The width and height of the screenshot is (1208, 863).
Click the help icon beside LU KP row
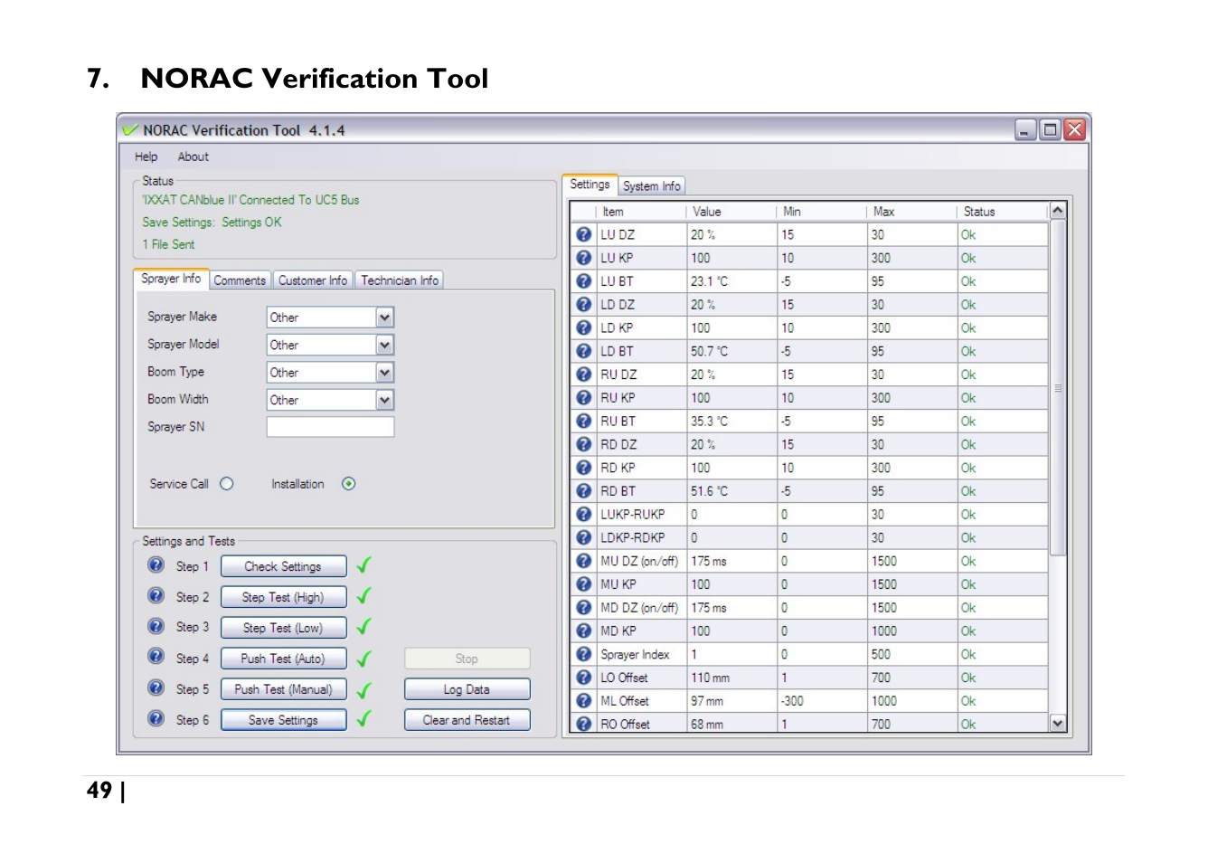584,258
